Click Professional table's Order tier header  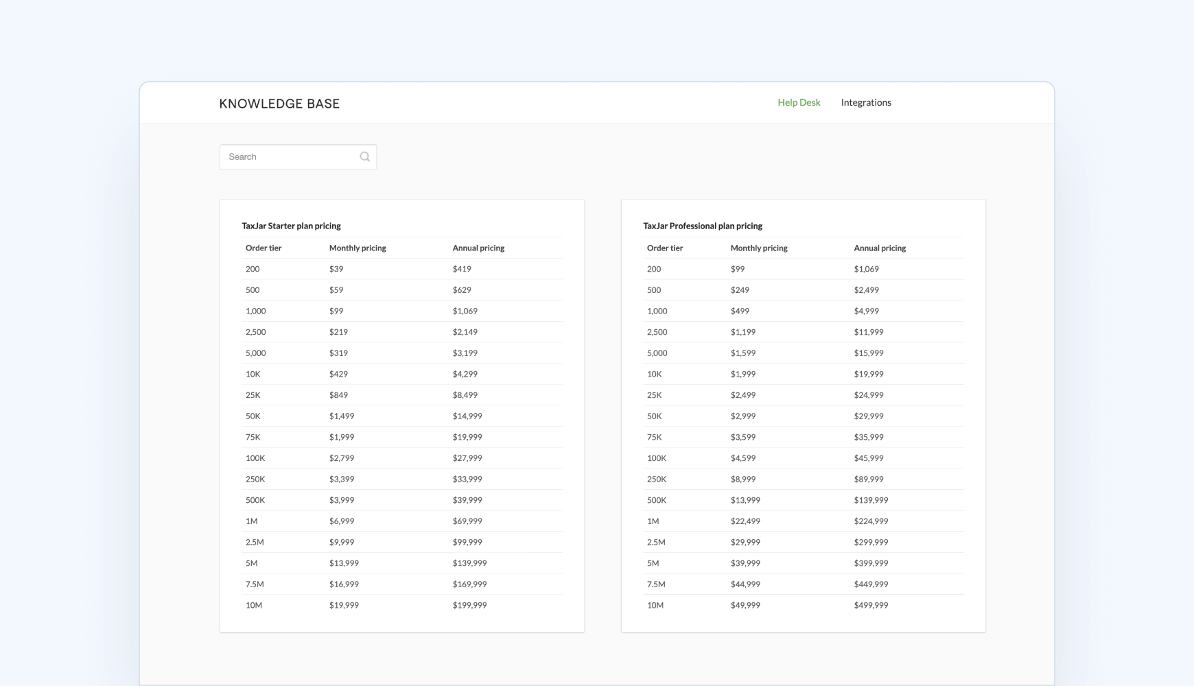(x=665, y=248)
